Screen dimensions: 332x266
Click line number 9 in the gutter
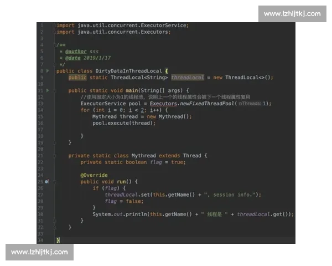(41, 78)
